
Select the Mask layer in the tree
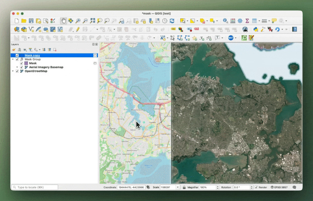point(33,63)
